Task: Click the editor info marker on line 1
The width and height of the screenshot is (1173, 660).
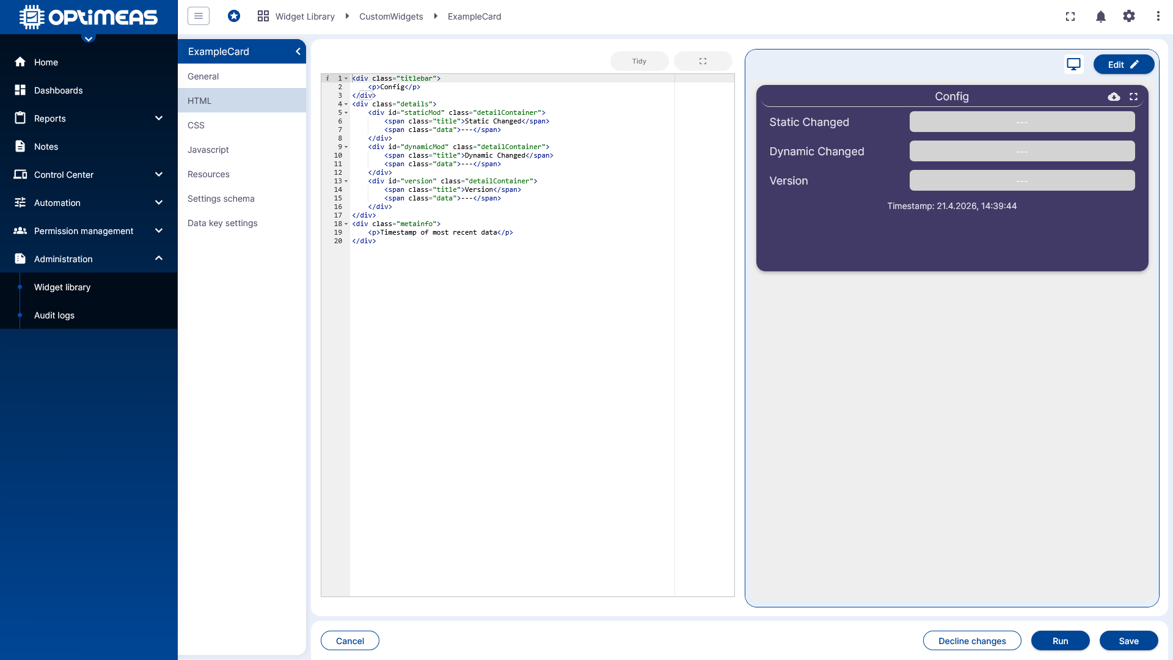Action: click(327, 78)
